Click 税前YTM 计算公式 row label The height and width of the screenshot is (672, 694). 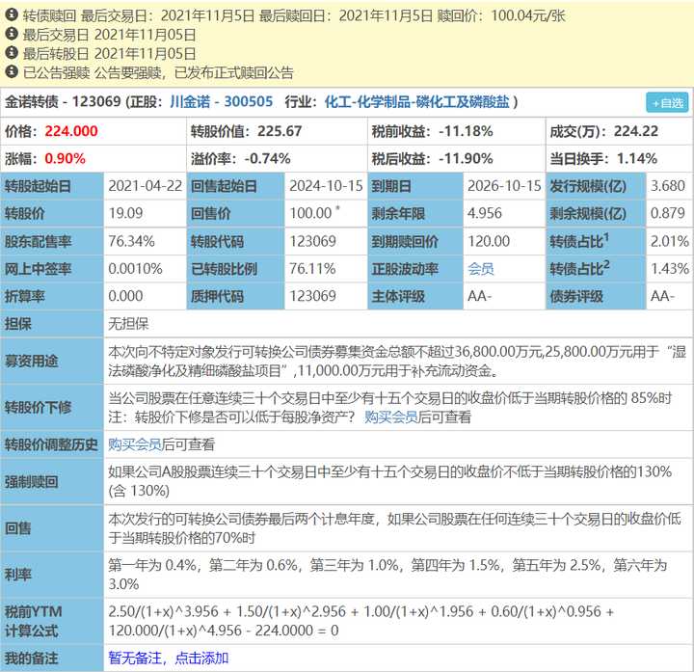pos(52,621)
